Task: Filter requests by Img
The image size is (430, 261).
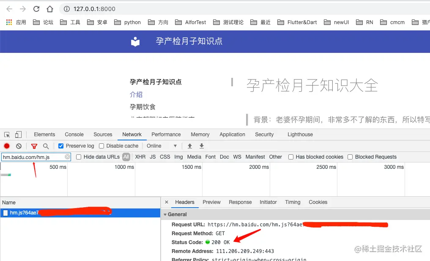Action: coord(178,157)
